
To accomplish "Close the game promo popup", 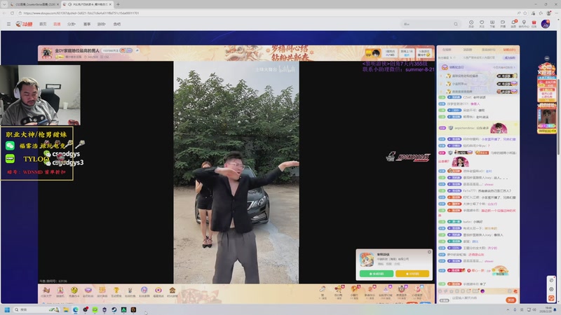I will point(429,252).
